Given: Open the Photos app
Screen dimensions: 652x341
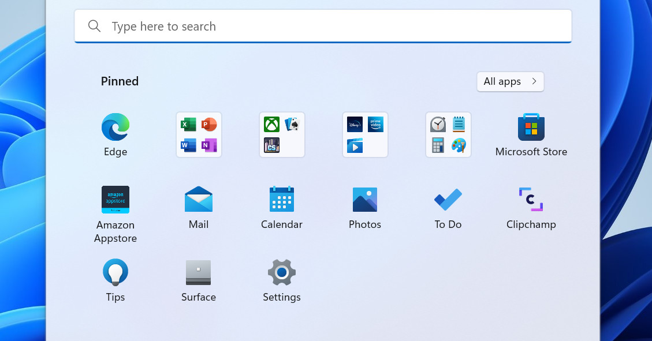Looking at the screenshot, I should coord(364,200).
